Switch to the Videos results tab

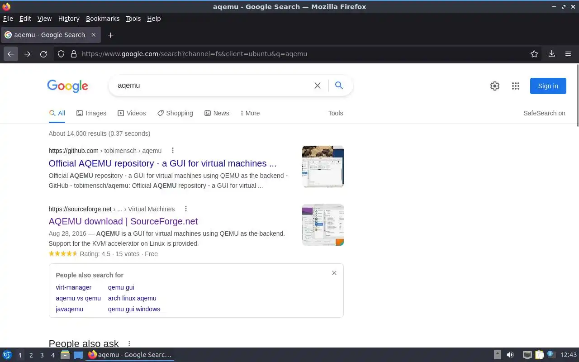[132, 113]
